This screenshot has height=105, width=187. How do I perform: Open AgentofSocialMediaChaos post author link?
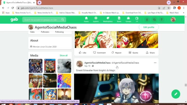point(97,63)
